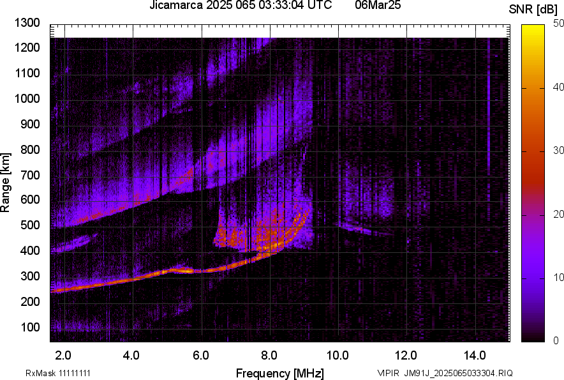Click the colorbar tick label 20
The image size is (564, 380).
point(559,214)
